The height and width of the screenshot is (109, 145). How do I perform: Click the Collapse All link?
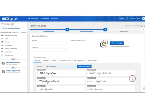[x=15, y=32]
